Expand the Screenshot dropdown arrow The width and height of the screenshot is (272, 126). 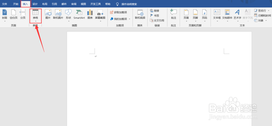pyautogui.click(x=100, y=21)
